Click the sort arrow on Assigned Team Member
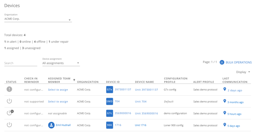The image size is (256, 136). coord(74,80)
